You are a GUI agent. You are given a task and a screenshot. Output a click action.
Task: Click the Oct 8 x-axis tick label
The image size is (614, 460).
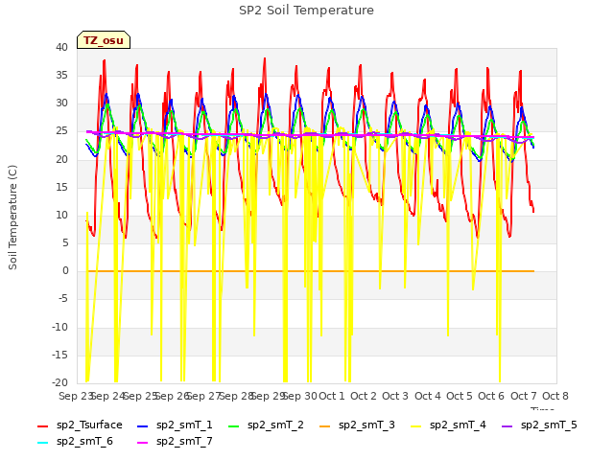click(x=555, y=396)
